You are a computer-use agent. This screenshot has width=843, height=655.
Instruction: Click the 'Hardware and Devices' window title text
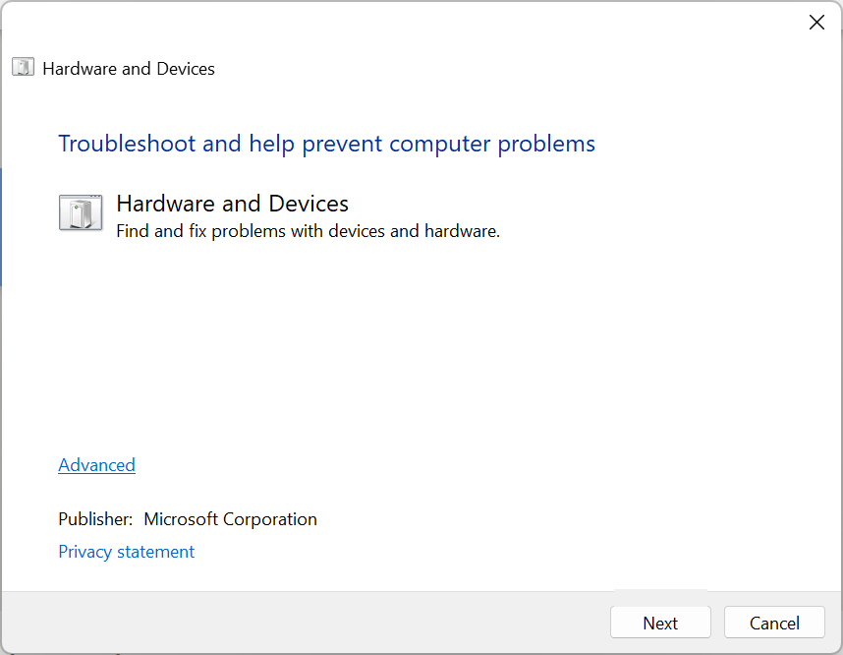(129, 69)
